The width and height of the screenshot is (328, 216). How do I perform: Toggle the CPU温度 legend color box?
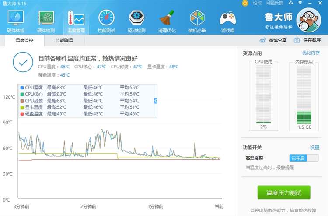pos(22,88)
